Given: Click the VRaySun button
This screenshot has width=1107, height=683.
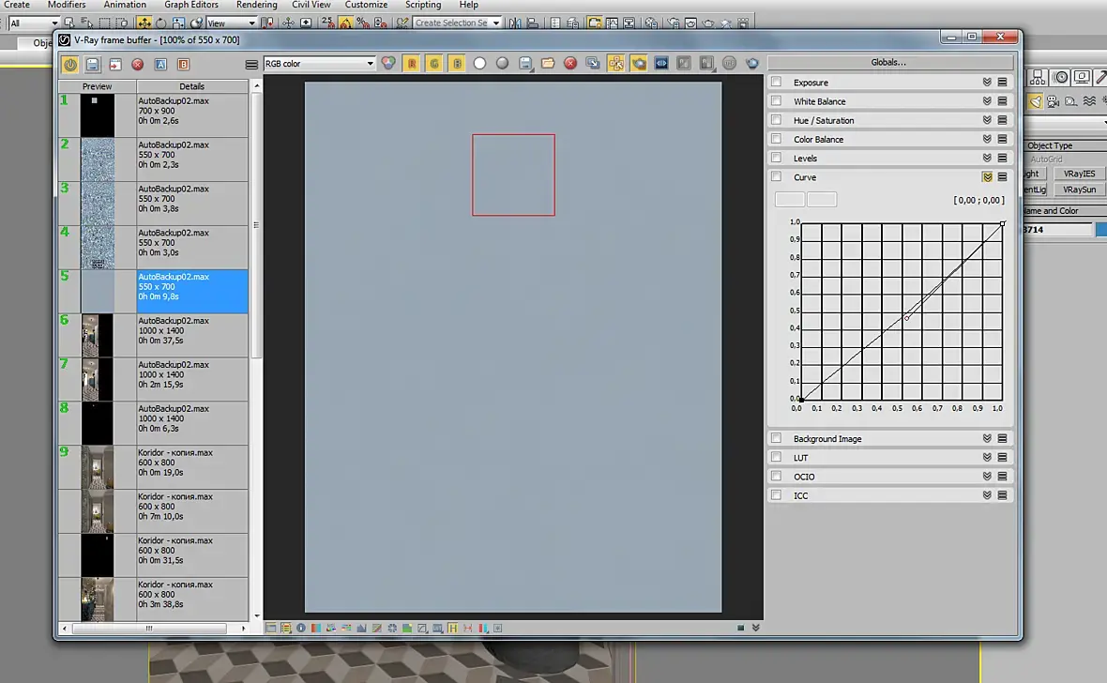Looking at the screenshot, I should coord(1080,190).
